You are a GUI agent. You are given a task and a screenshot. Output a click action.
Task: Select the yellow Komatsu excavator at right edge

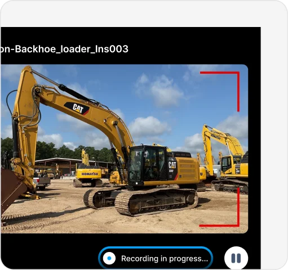pyautogui.click(x=225, y=159)
